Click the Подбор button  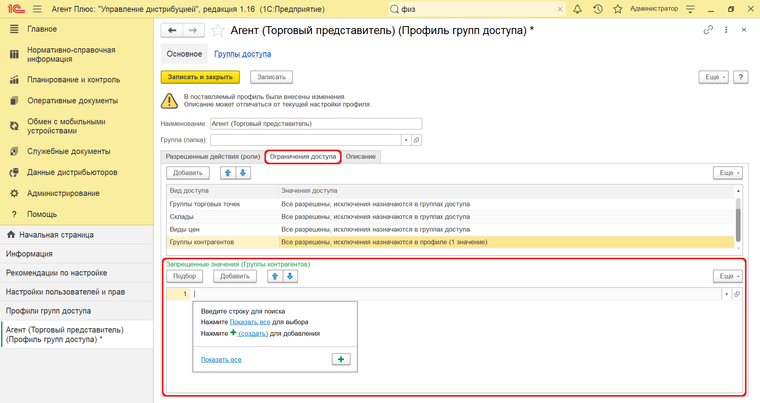pyautogui.click(x=184, y=276)
